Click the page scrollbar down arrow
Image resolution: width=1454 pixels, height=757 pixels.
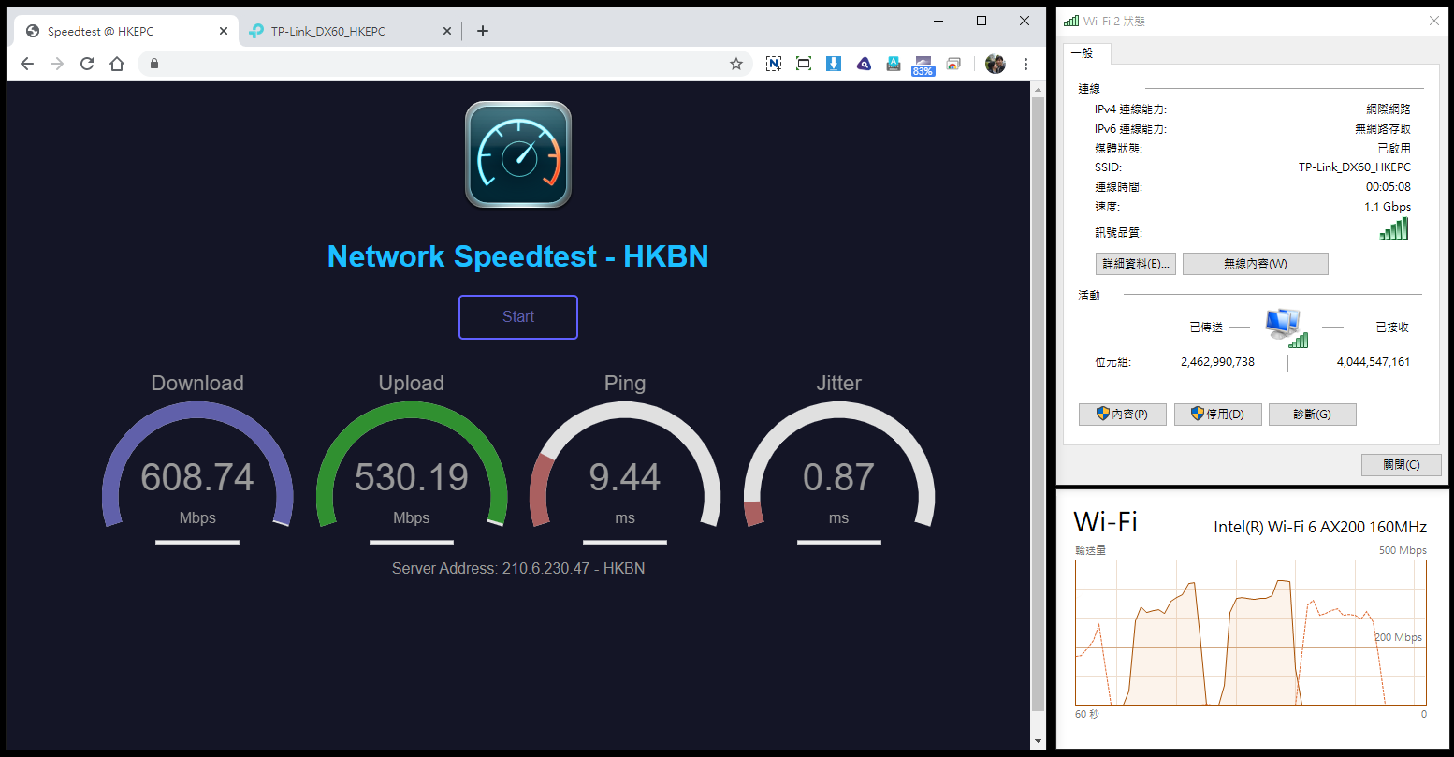pyautogui.click(x=1038, y=741)
